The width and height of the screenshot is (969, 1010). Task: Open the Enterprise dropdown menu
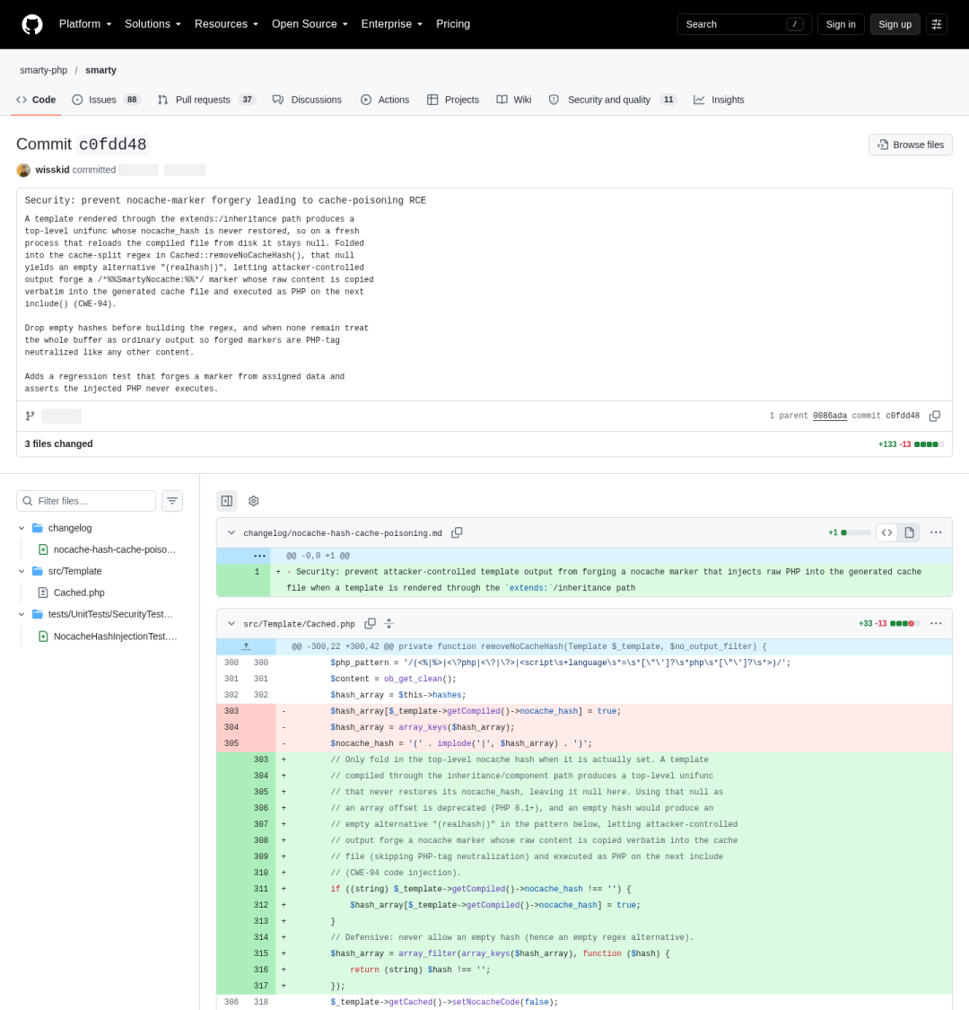click(391, 24)
